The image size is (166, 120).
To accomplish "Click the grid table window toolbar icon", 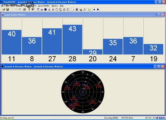I will click(38, 10).
